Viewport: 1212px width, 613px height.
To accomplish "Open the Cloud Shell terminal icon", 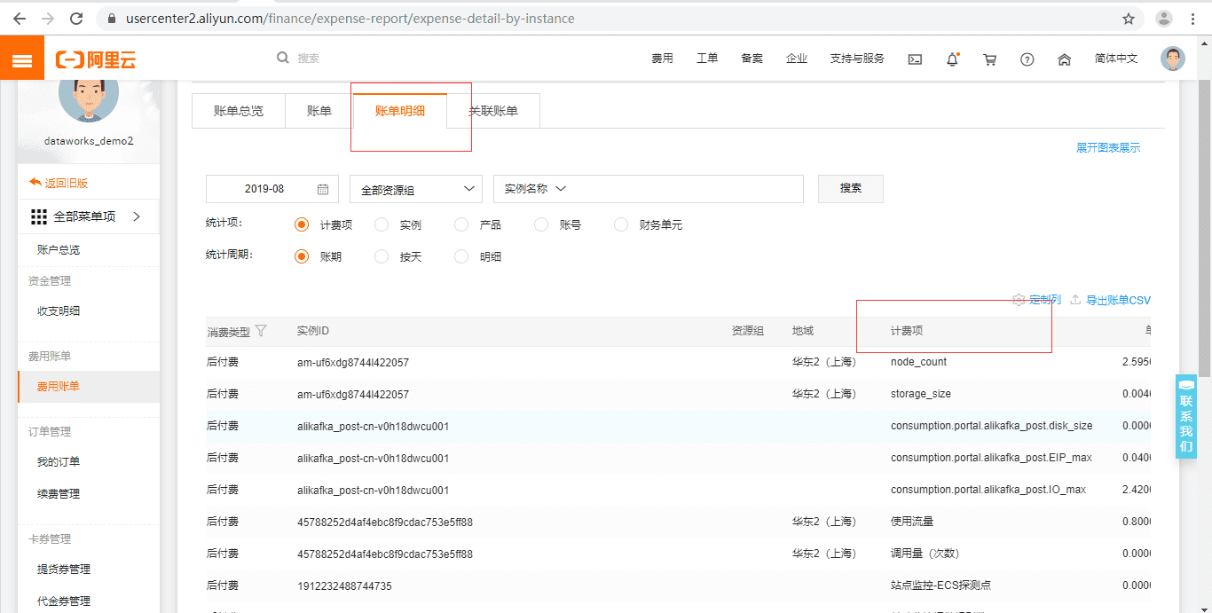I will click(x=915, y=59).
